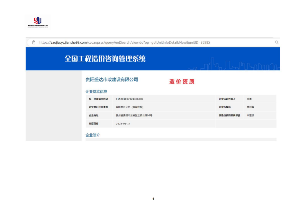Screen dimensions: 308x216
Task: Click the URL text in the address bar
Action: [x=125, y=43]
